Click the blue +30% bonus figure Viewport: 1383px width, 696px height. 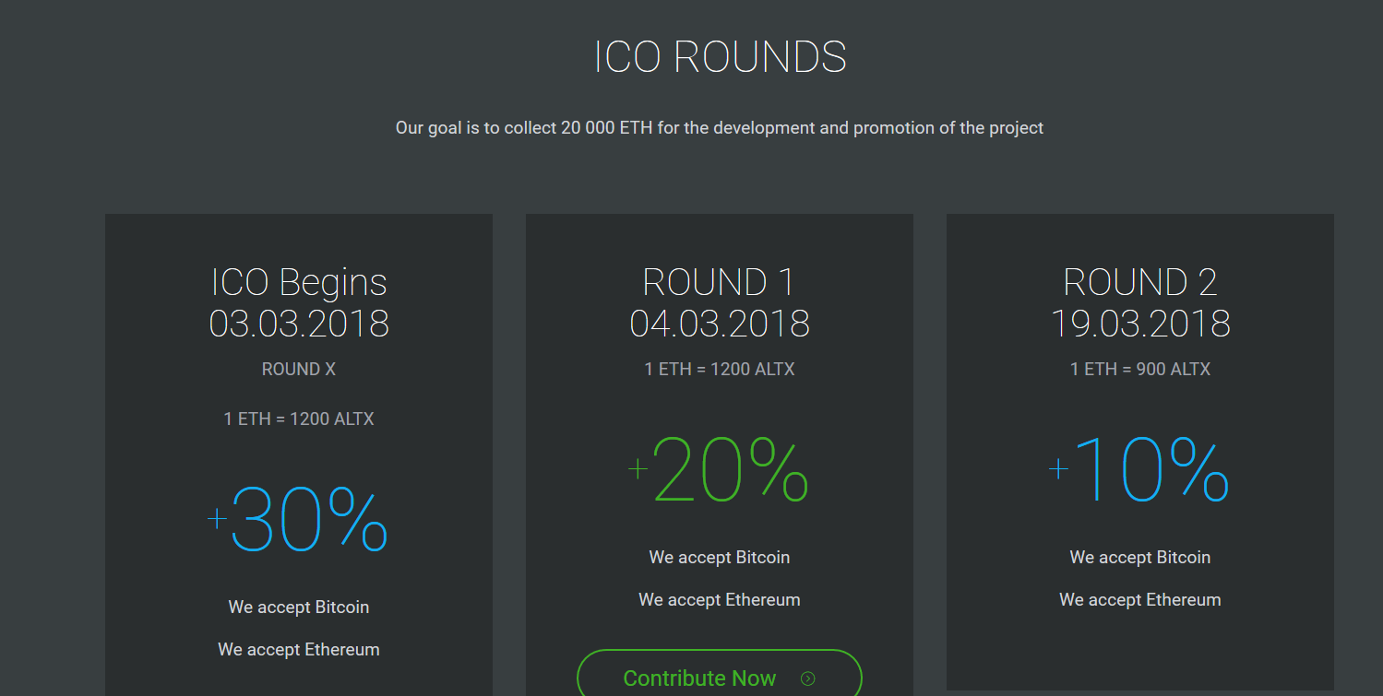coord(298,519)
